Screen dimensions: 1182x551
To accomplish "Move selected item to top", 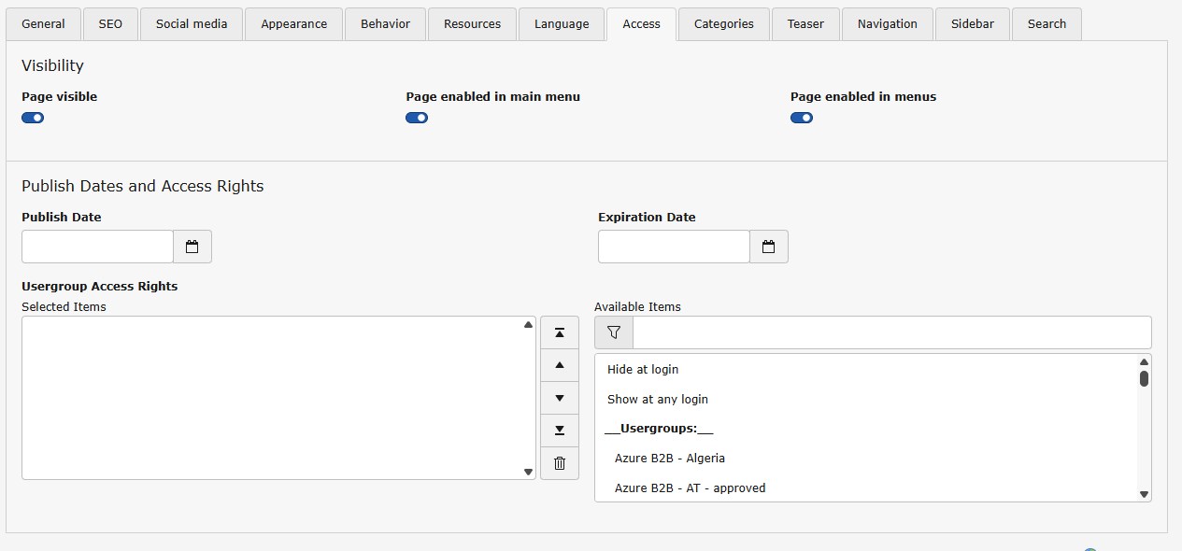I will pos(559,332).
